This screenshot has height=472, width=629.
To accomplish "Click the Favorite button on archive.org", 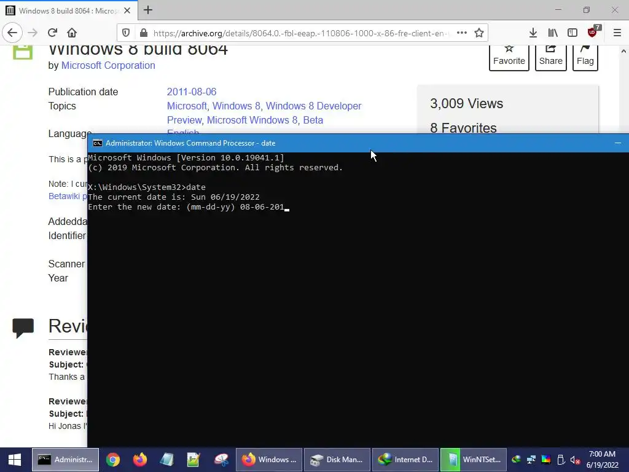I will [x=509, y=57].
